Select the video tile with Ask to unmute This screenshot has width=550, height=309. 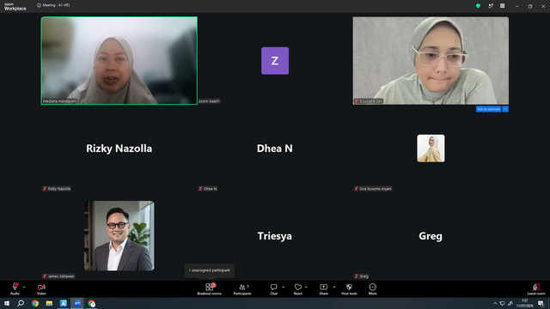[431, 61]
